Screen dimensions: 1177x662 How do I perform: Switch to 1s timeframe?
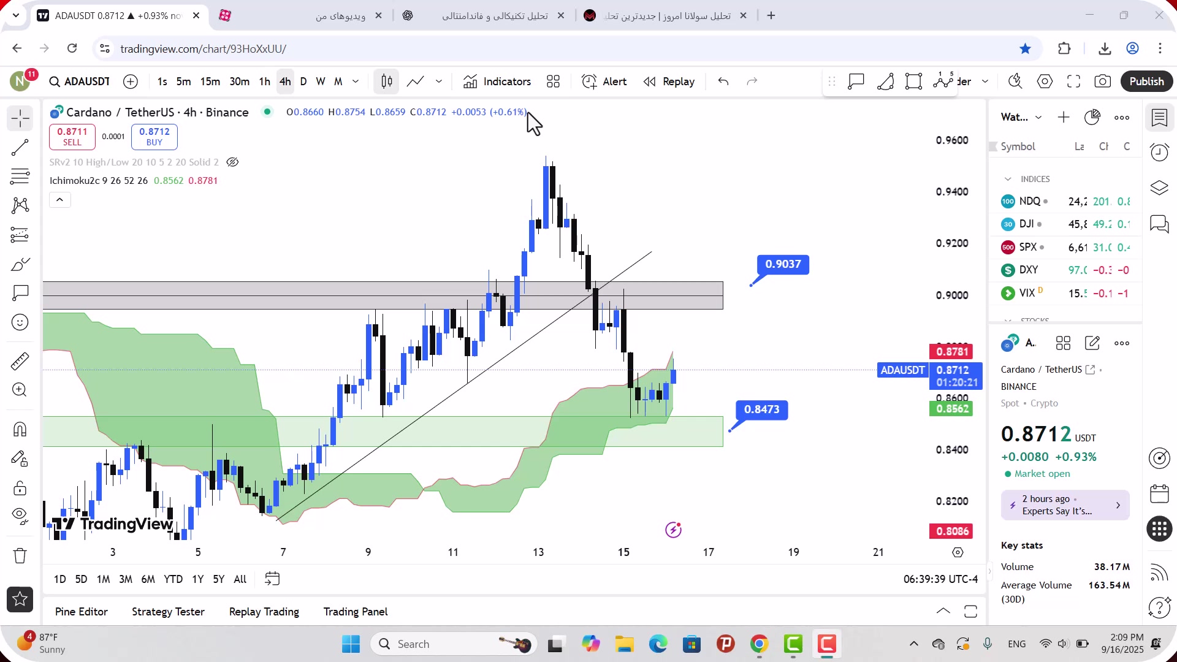click(162, 82)
